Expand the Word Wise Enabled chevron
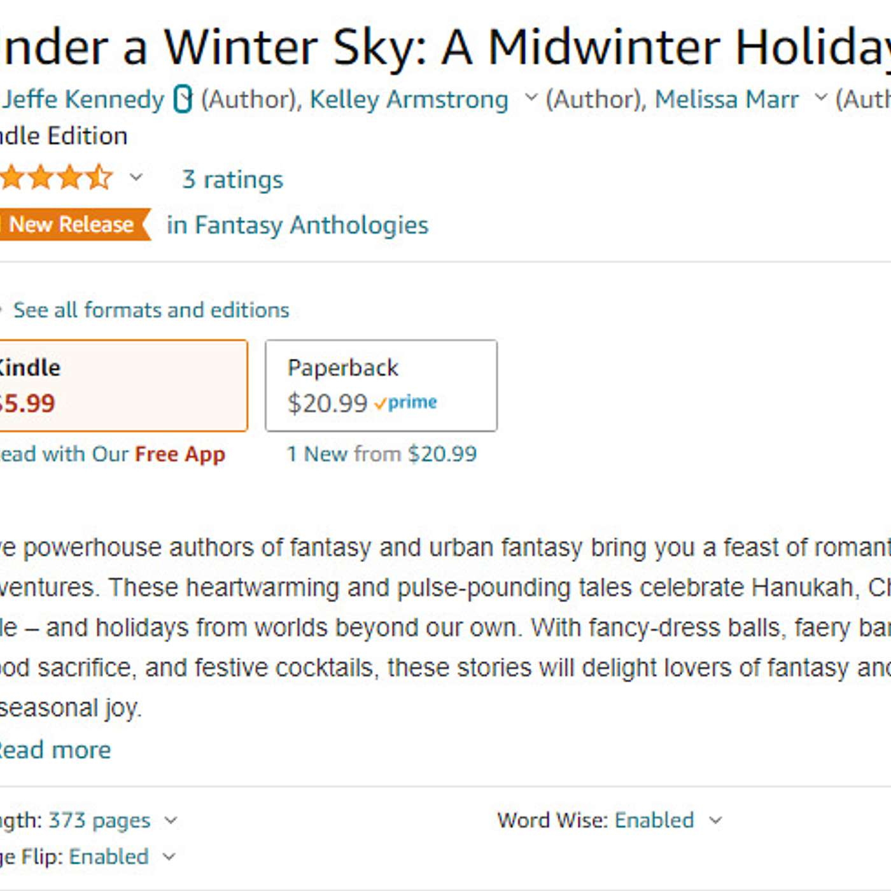This screenshot has width=891, height=891. [716, 821]
